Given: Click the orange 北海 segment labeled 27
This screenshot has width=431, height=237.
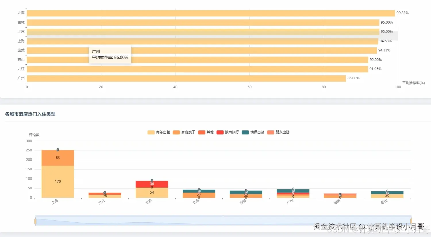Looking at the screenshot, I should pos(199,195).
